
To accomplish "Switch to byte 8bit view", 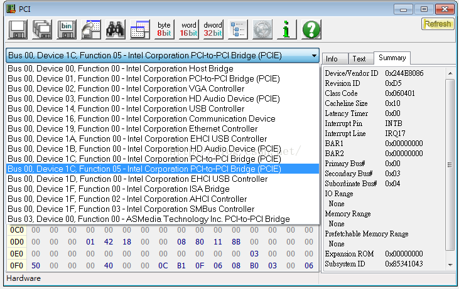I will [165, 29].
